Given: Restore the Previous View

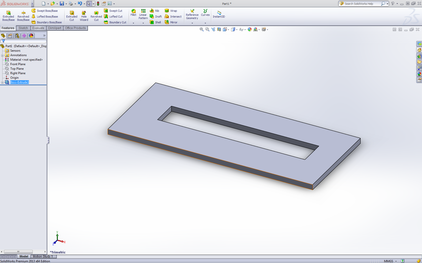Looking at the screenshot, I should click(213, 29).
